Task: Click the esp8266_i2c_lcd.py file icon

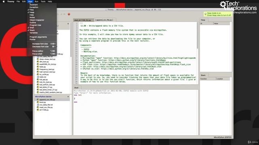Action: tap(38, 64)
